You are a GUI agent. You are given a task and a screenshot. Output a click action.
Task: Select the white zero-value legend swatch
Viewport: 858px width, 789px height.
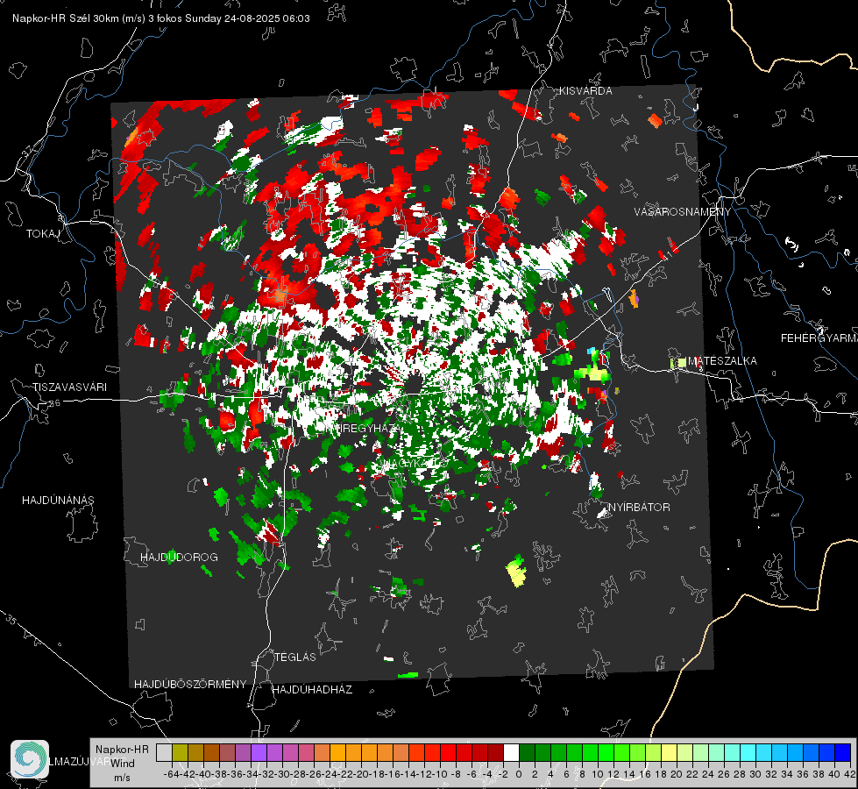click(x=511, y=752)
